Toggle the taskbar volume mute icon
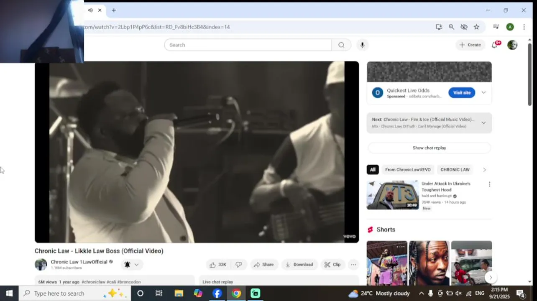537x301 pixels. (x=458, y=293)
